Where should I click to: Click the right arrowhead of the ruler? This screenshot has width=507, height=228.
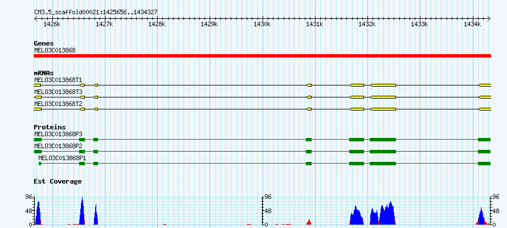point(489,19)
